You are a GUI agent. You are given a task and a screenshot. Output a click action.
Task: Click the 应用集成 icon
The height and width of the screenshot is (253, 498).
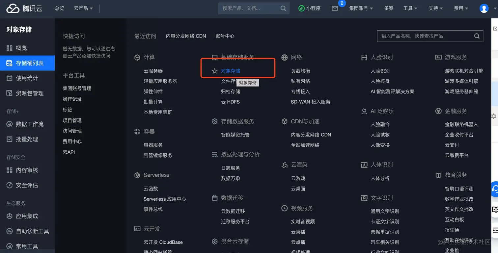[x=10, y=216]
